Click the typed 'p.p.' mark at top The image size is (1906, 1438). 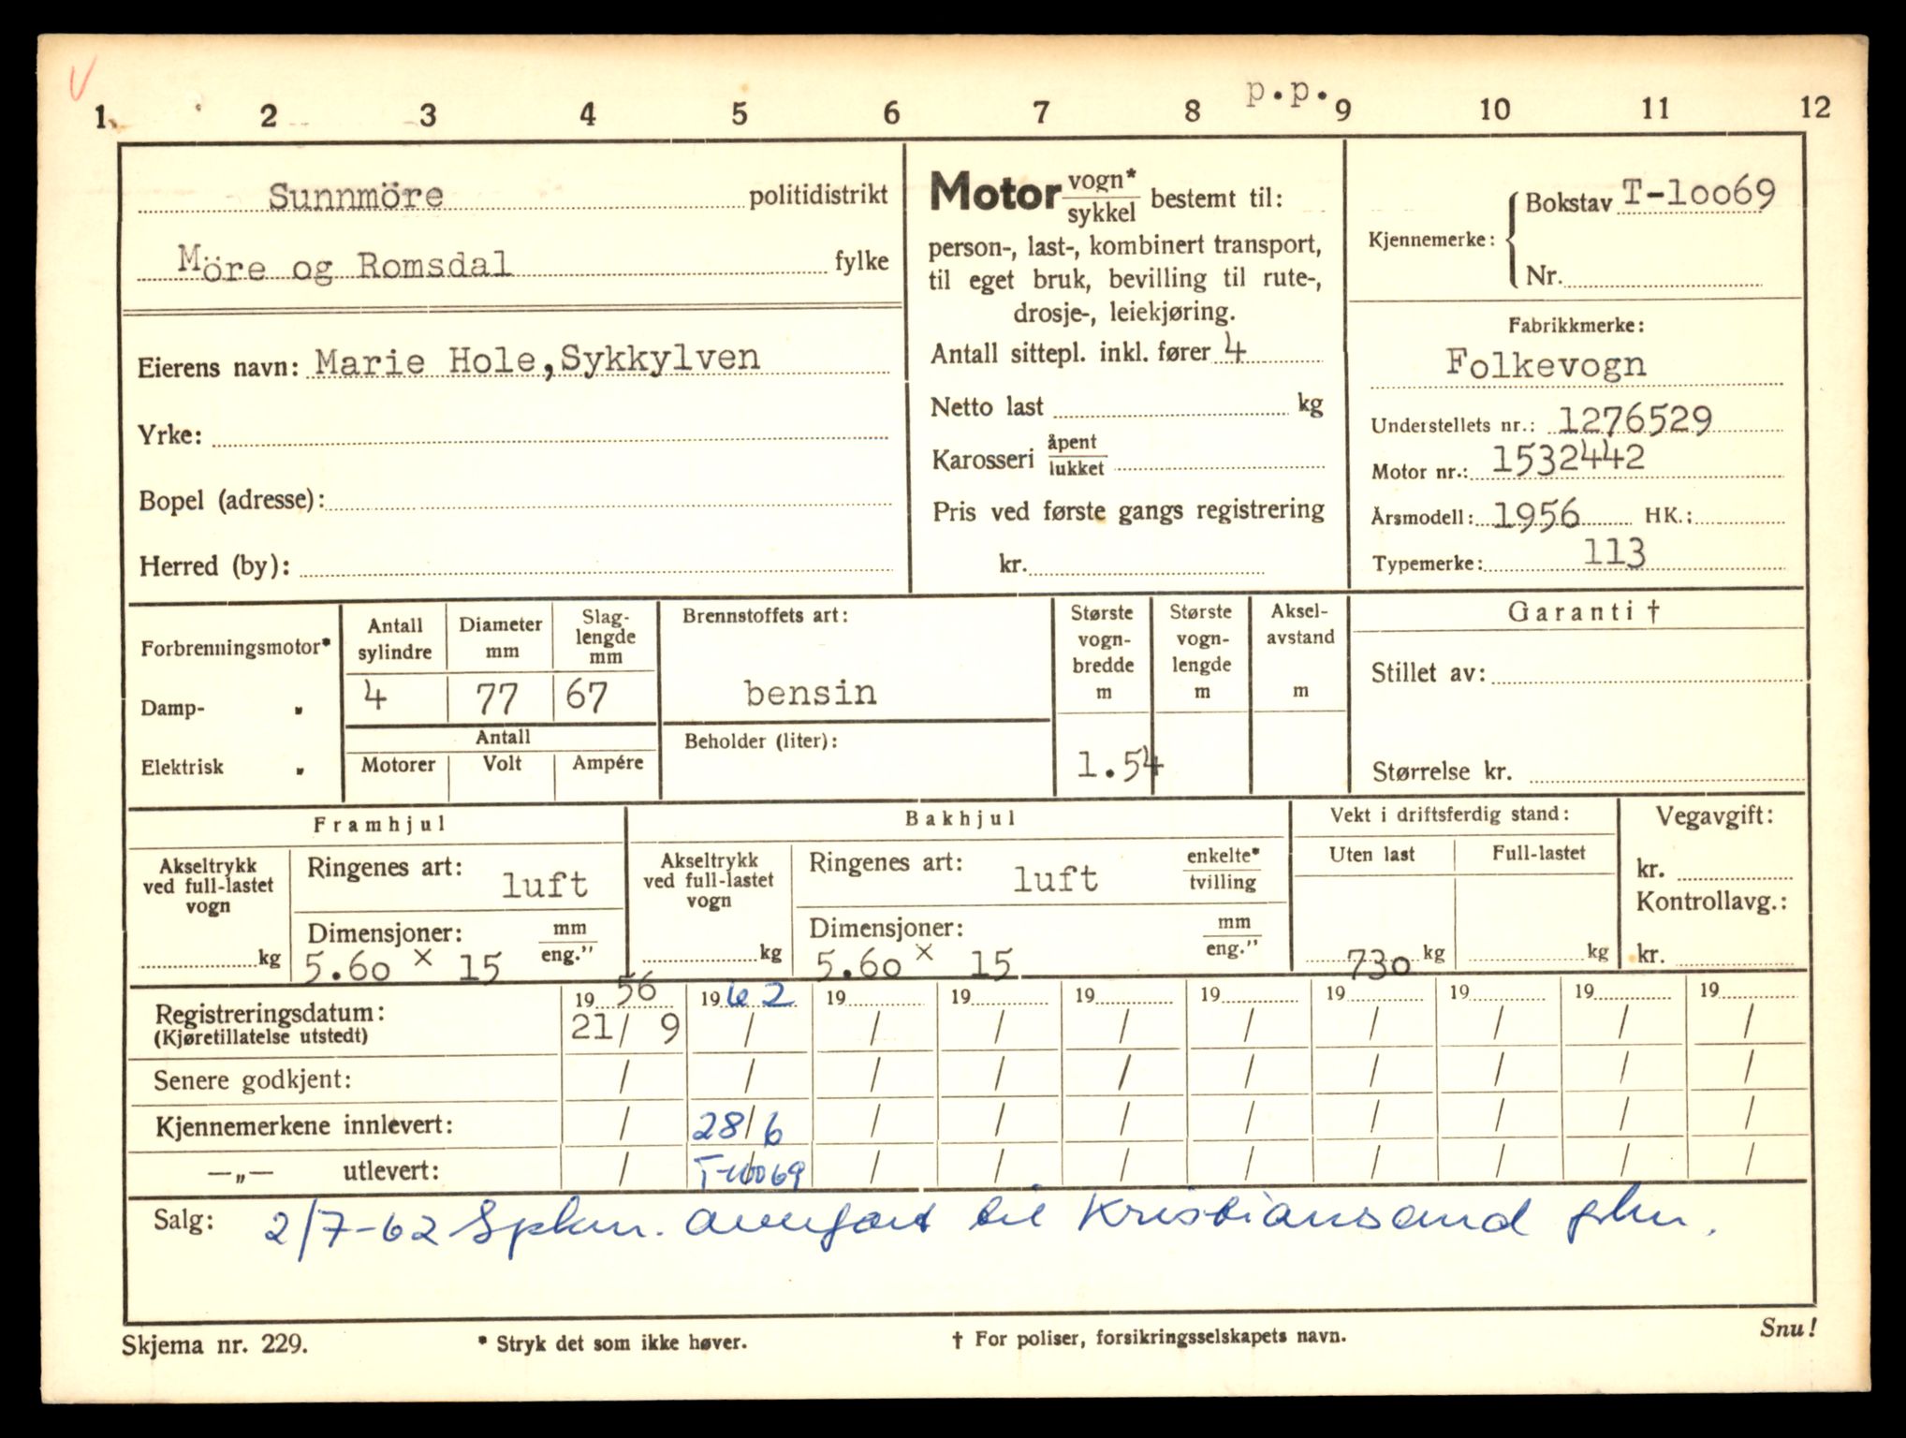(1286, 93)
